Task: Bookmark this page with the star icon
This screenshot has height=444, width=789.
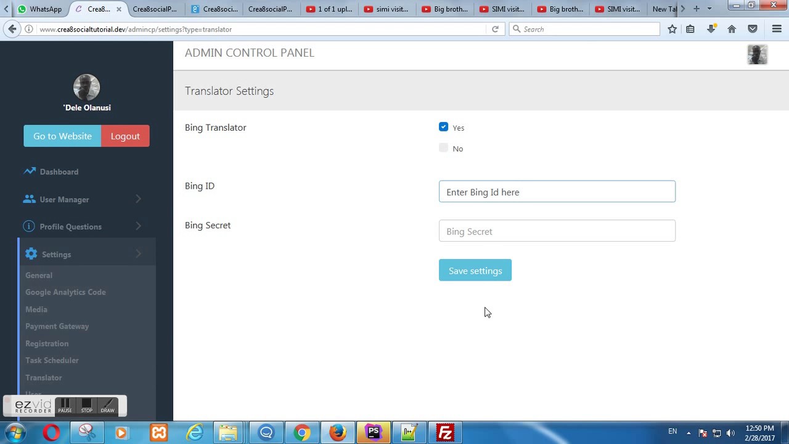Action: pyautogui.click(x=672, y=29)
